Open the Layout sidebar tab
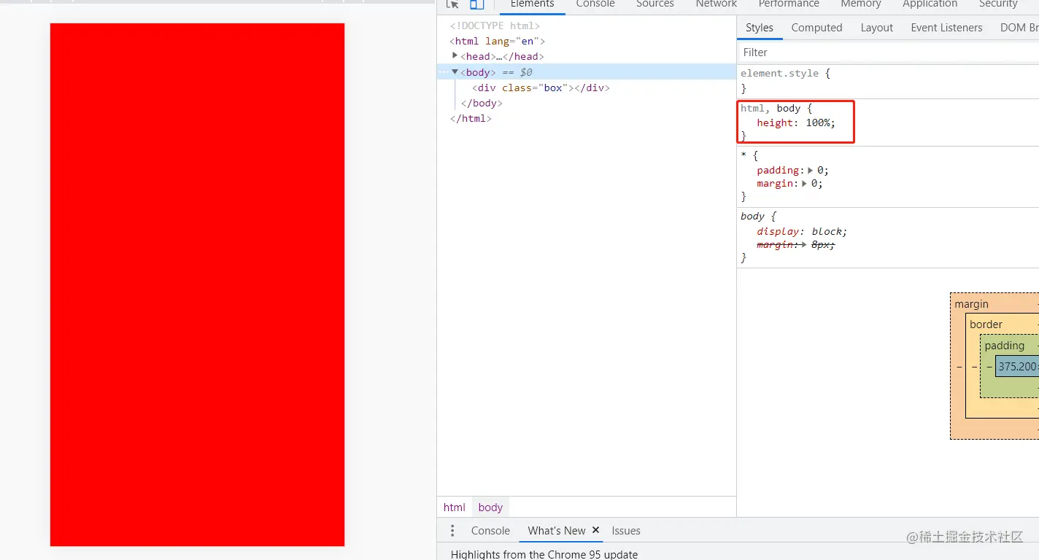1039x560 pixels. tap(876, 28)
